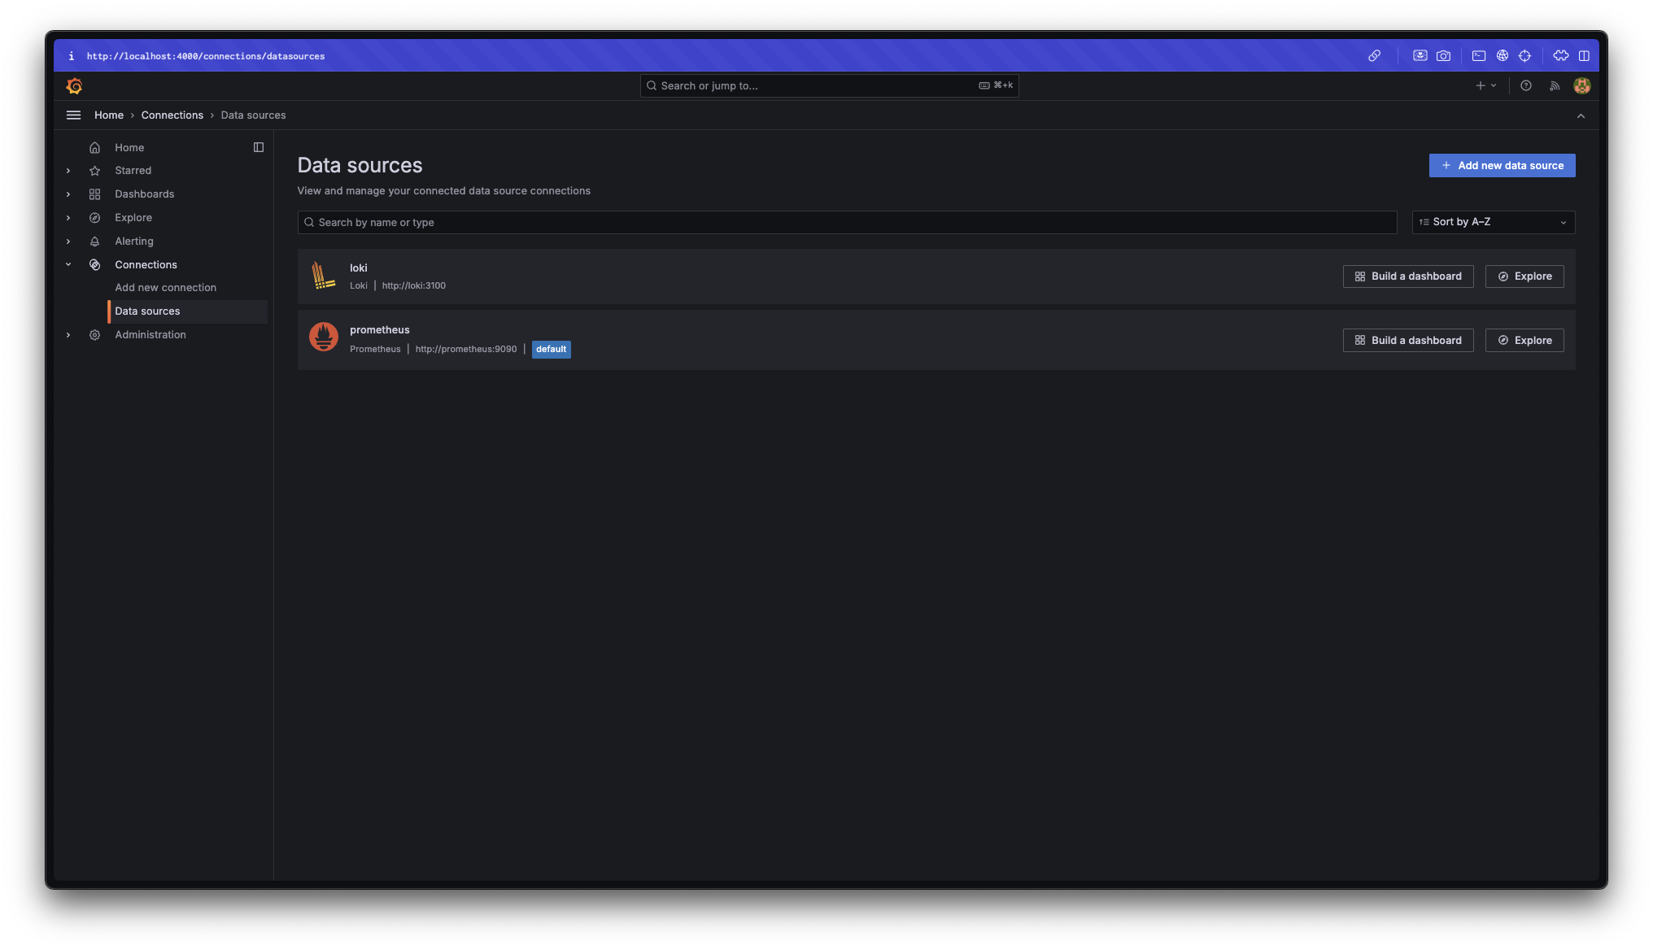
Task: Expand the Dashboards sidebar section
Action: click(68, 194)
